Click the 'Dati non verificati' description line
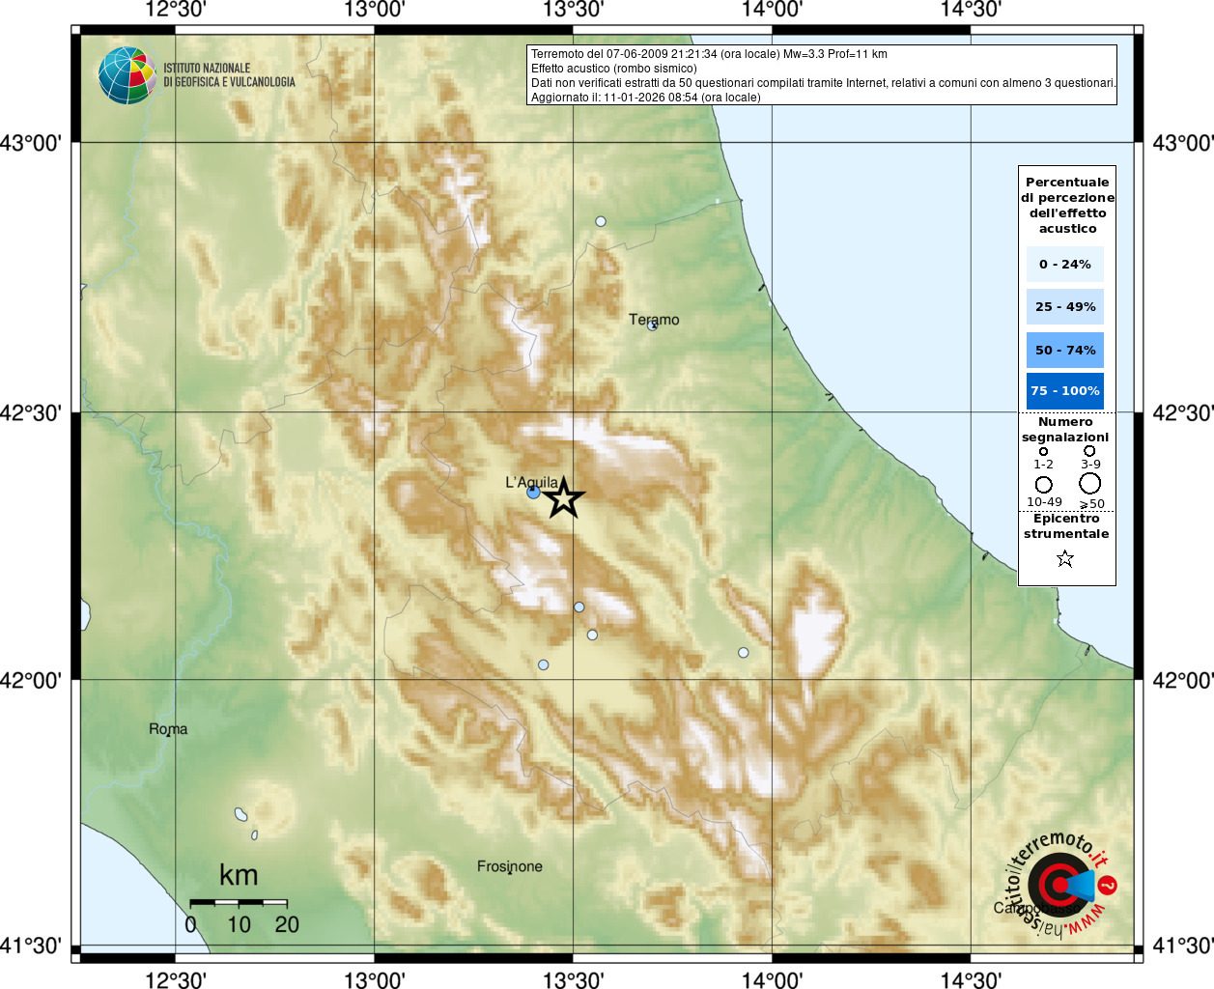 823,83
